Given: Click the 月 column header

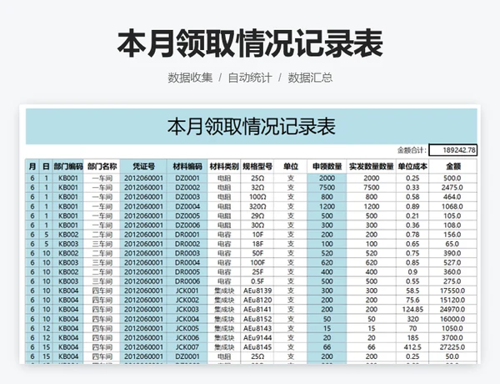Looking at the screenshot, I should click(32, 166).
